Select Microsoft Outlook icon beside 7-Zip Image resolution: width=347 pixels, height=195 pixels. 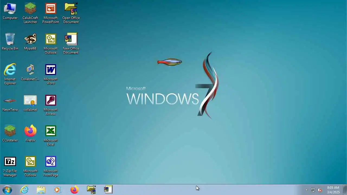tap(30, 166)
